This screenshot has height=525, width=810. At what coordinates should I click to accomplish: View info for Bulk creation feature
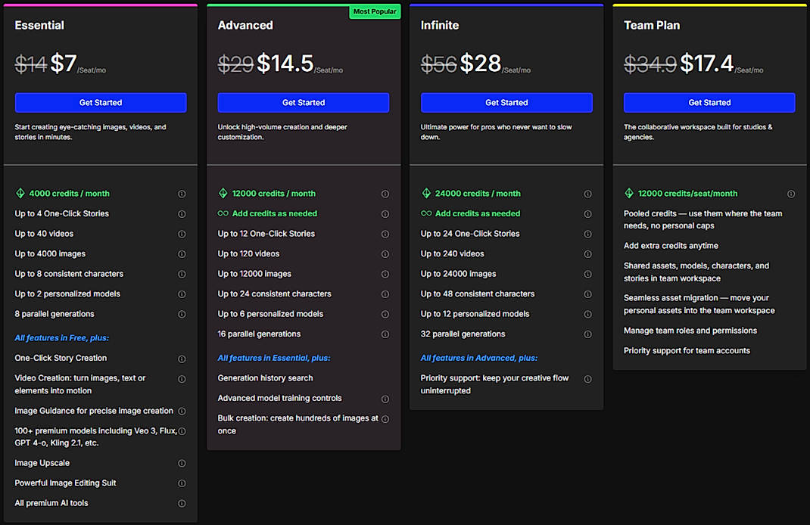[385, 419]
